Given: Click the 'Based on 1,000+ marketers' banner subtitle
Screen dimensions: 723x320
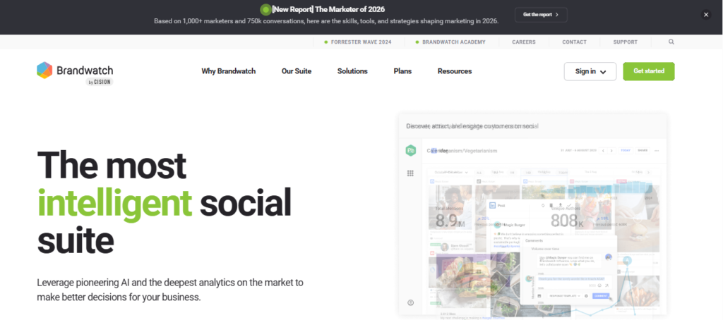Looking at the screenshot, I should point(326,21).
